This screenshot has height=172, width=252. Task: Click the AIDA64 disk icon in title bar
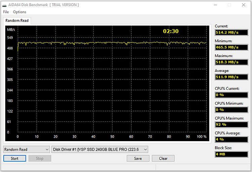click(4, 5)
